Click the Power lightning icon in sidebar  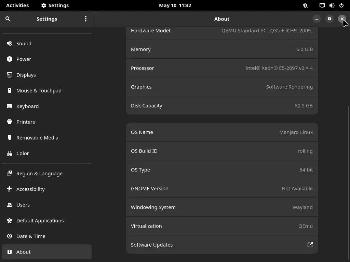[x=9, y=59]
